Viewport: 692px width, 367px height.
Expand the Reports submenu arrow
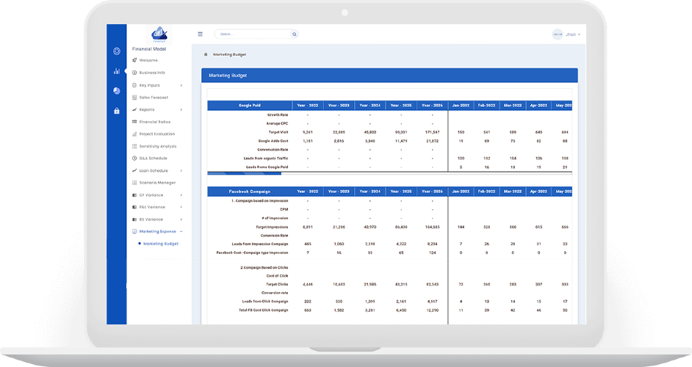click(181, 110)
